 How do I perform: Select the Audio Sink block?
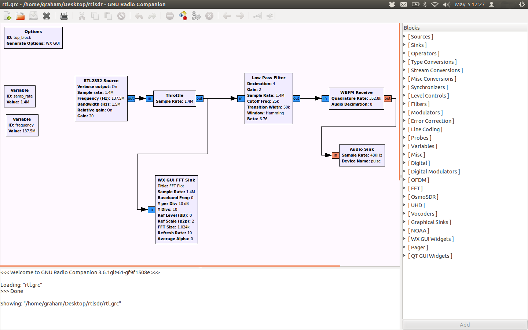(x=362, y=155)
